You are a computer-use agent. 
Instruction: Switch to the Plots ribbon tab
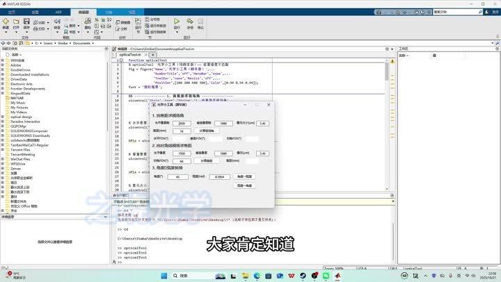(x=35, y=12)
